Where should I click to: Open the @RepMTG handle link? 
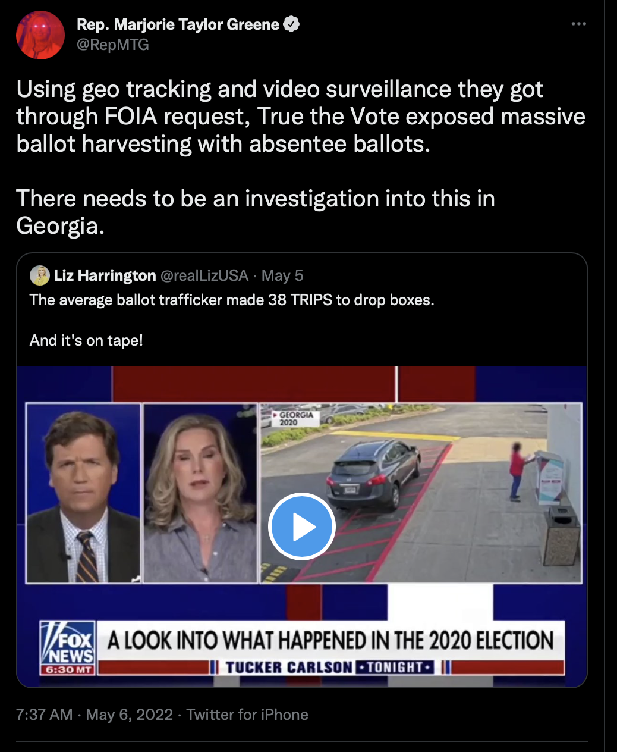click(x=113, y=45)
